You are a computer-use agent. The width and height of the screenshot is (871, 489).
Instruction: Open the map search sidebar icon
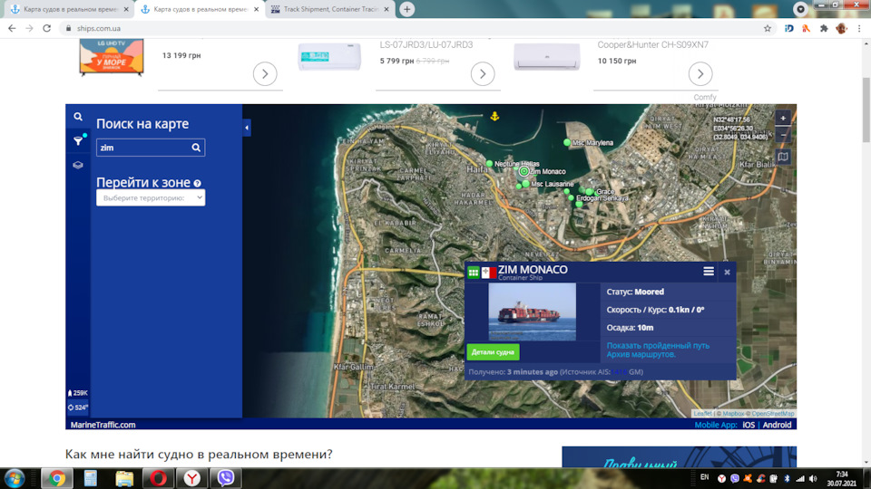[78, 117]
